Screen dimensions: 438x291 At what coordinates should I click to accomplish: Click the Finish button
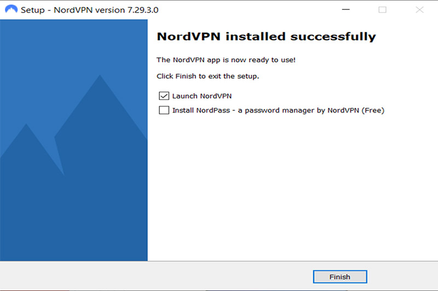click(339, 276)
